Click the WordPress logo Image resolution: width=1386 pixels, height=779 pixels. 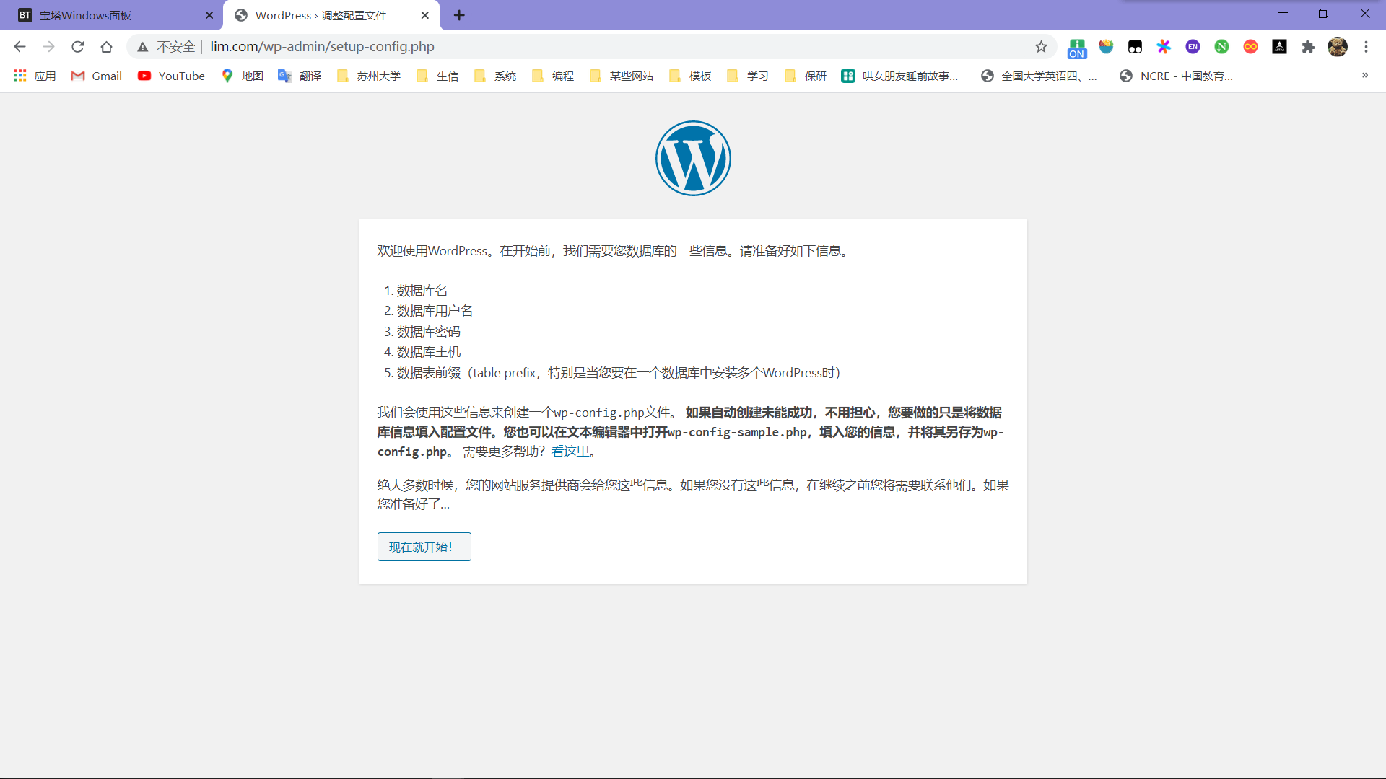(x=693, y=158)
